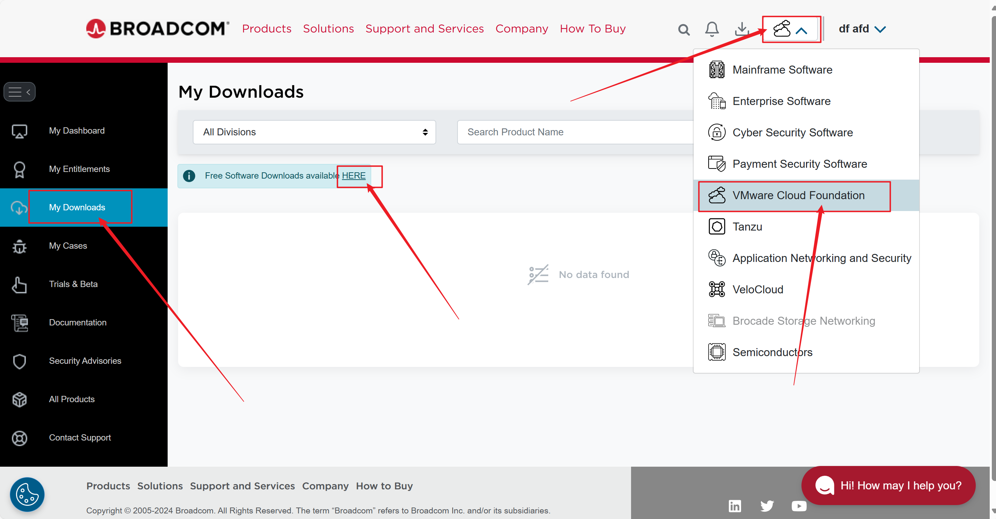Open the YouTube icon in footer
The width and height of the screenshot is (996, 519).
[x=799, y=505]
